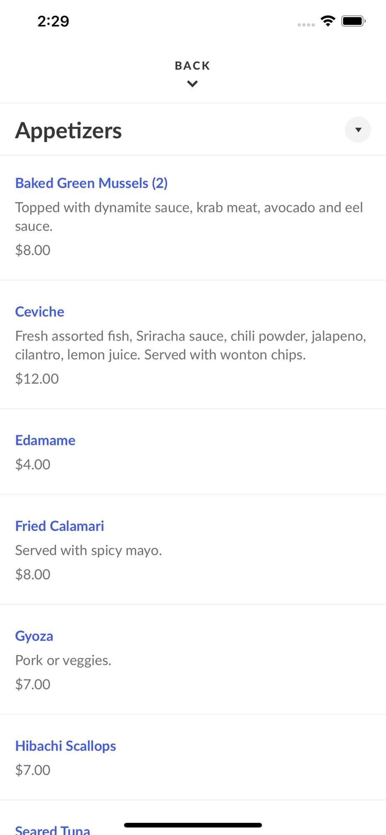The image size is (386, 835).
Task: Open Baked Green Mussels (2) item
Action: click(x=91, y=183)
